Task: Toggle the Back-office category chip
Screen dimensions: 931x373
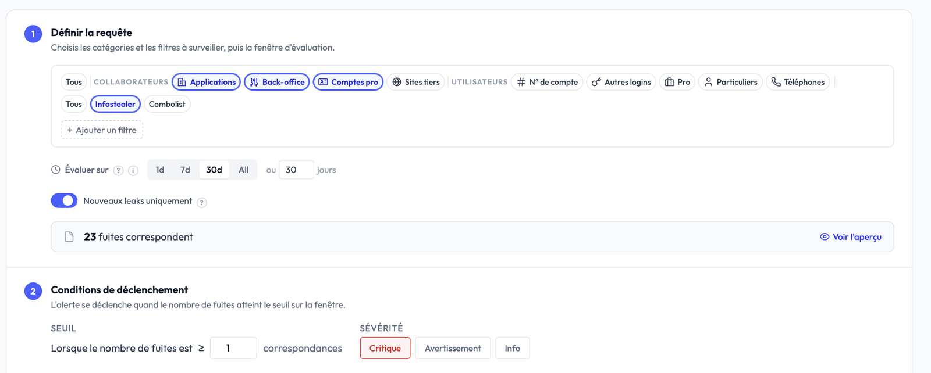Action: pyautogui.click(x=277, y=82)
